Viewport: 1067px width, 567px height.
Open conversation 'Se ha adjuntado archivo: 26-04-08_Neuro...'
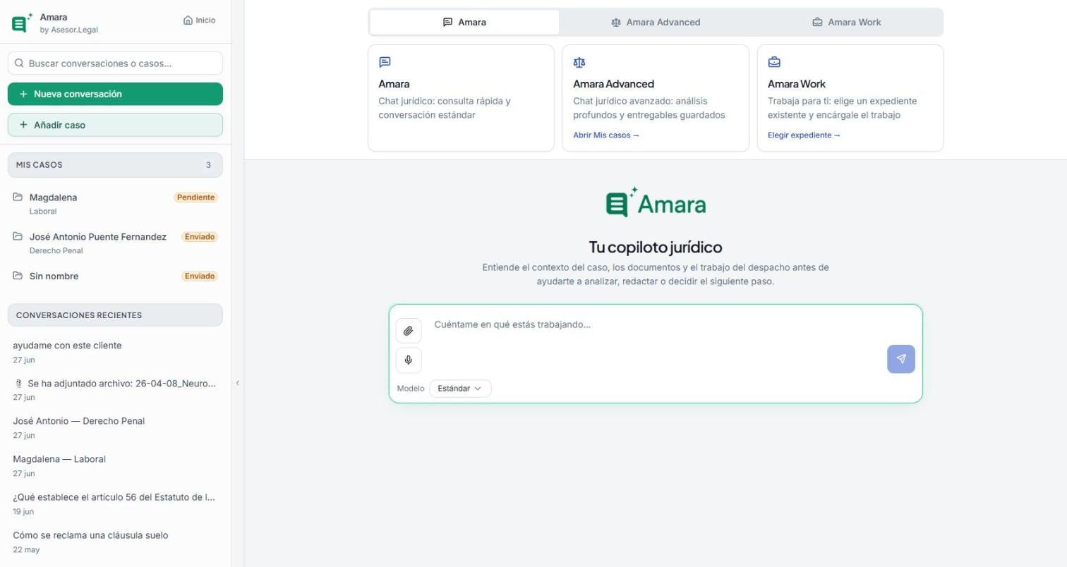coord(115,390)
